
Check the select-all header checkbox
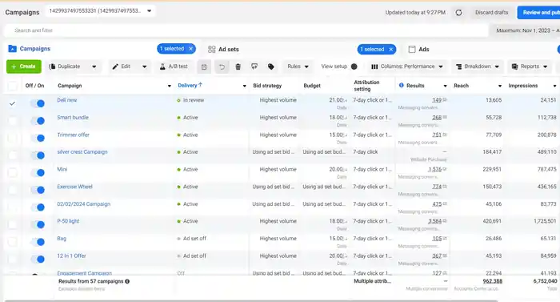pos(12,86)
